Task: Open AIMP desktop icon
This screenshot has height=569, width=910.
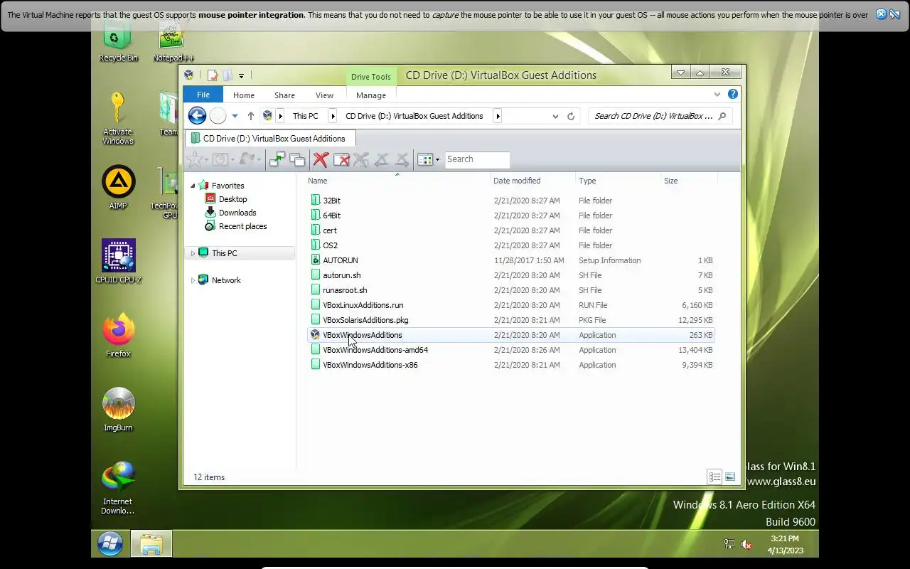Action: pos(118,188)
